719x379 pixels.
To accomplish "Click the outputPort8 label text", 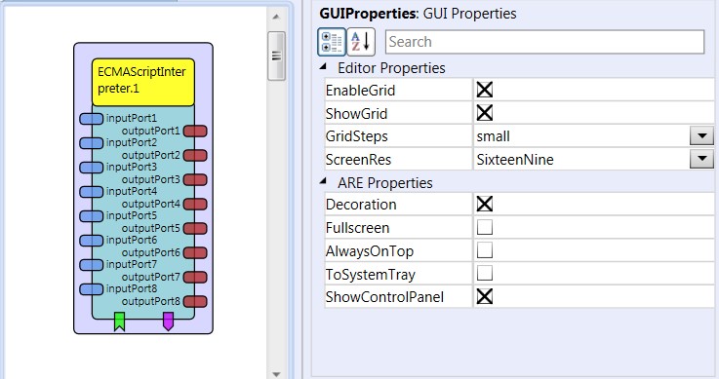I will click(x=151, y=301).
